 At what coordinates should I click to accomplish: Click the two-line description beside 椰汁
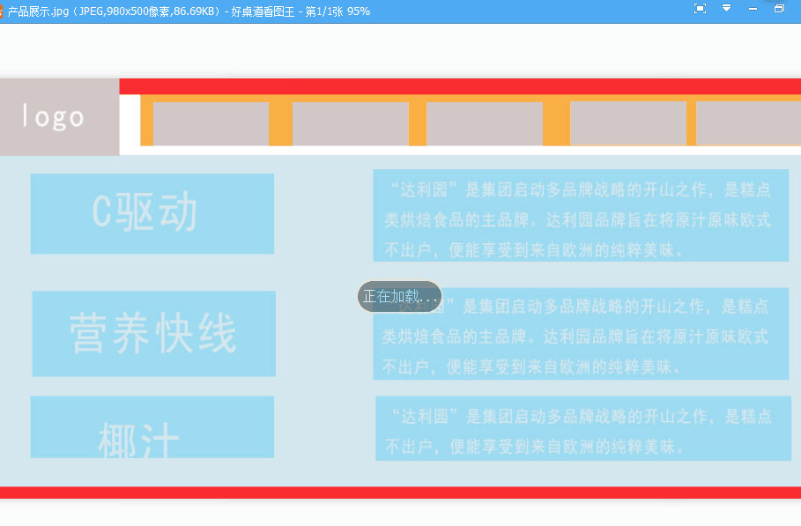(583, 428)
